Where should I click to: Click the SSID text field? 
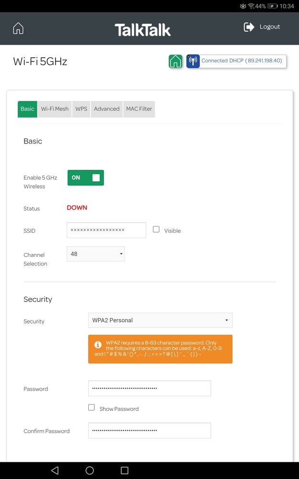tap(106, 230)
